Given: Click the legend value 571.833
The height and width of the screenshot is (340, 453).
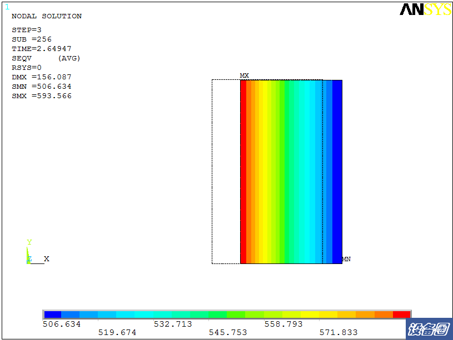Looking at the screenshot, I should (338, 332).
